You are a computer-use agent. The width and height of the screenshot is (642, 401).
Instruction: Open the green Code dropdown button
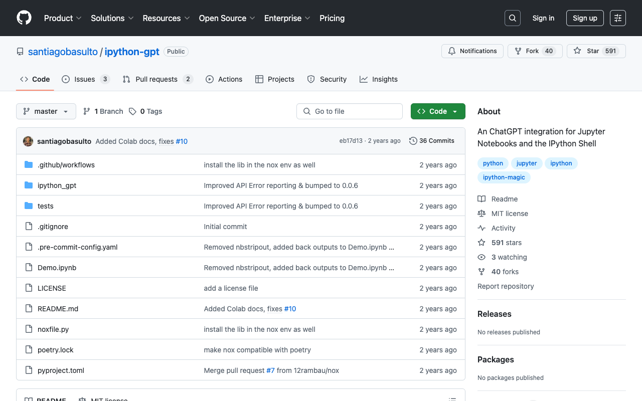pos(438,111)
